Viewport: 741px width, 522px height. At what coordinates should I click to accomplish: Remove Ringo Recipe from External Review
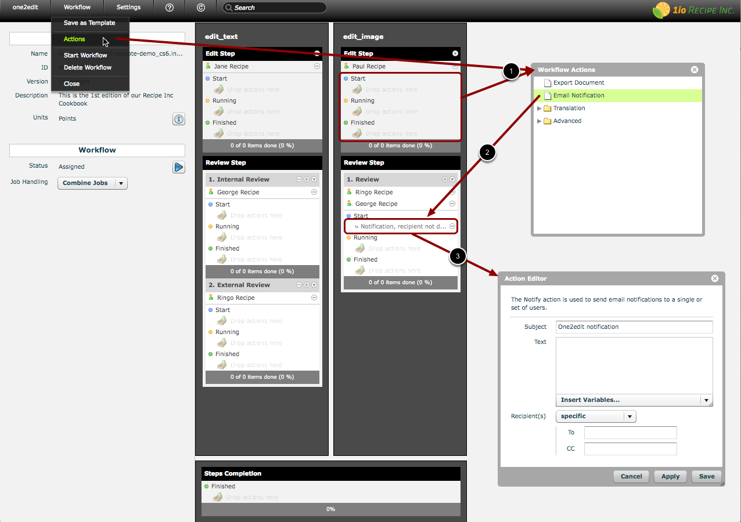coord(314,298)
